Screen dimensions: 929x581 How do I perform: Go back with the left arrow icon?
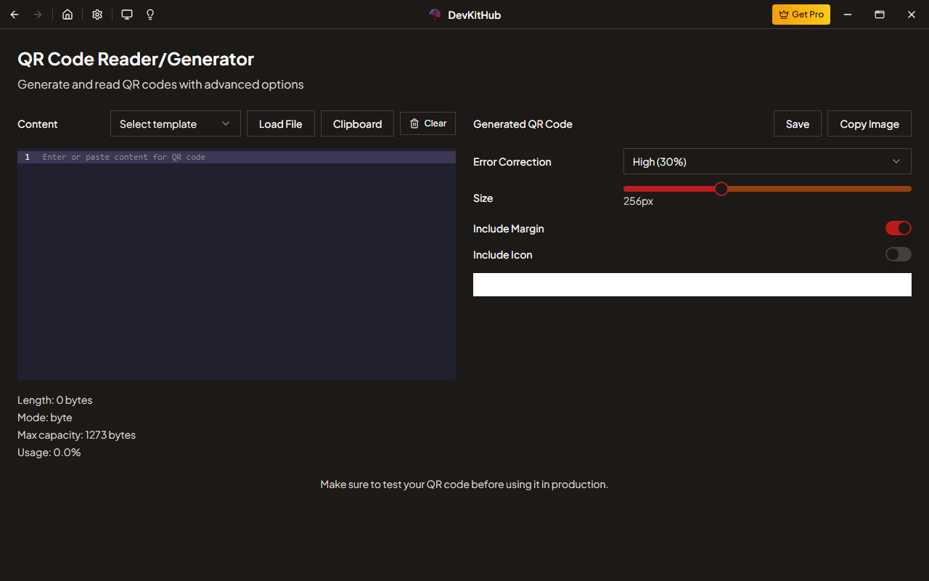15,15
